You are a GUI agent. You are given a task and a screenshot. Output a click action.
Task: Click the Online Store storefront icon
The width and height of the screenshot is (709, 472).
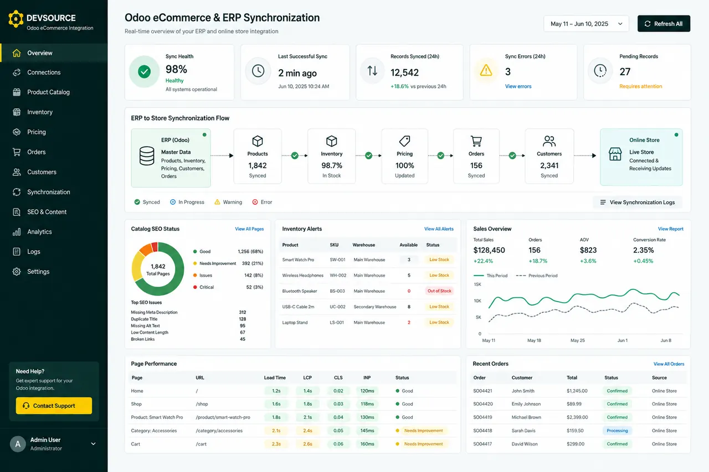615,154
